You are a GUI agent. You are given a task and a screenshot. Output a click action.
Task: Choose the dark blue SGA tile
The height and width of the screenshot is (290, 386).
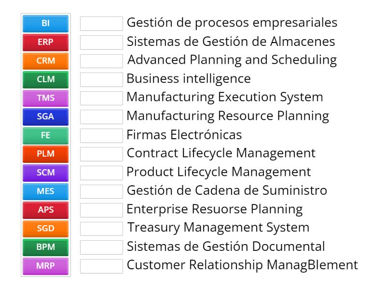[x=46, y=116]
